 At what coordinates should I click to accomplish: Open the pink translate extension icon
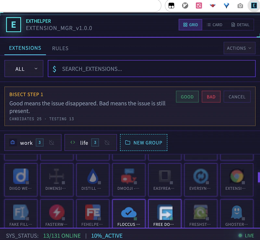[199, 6]
